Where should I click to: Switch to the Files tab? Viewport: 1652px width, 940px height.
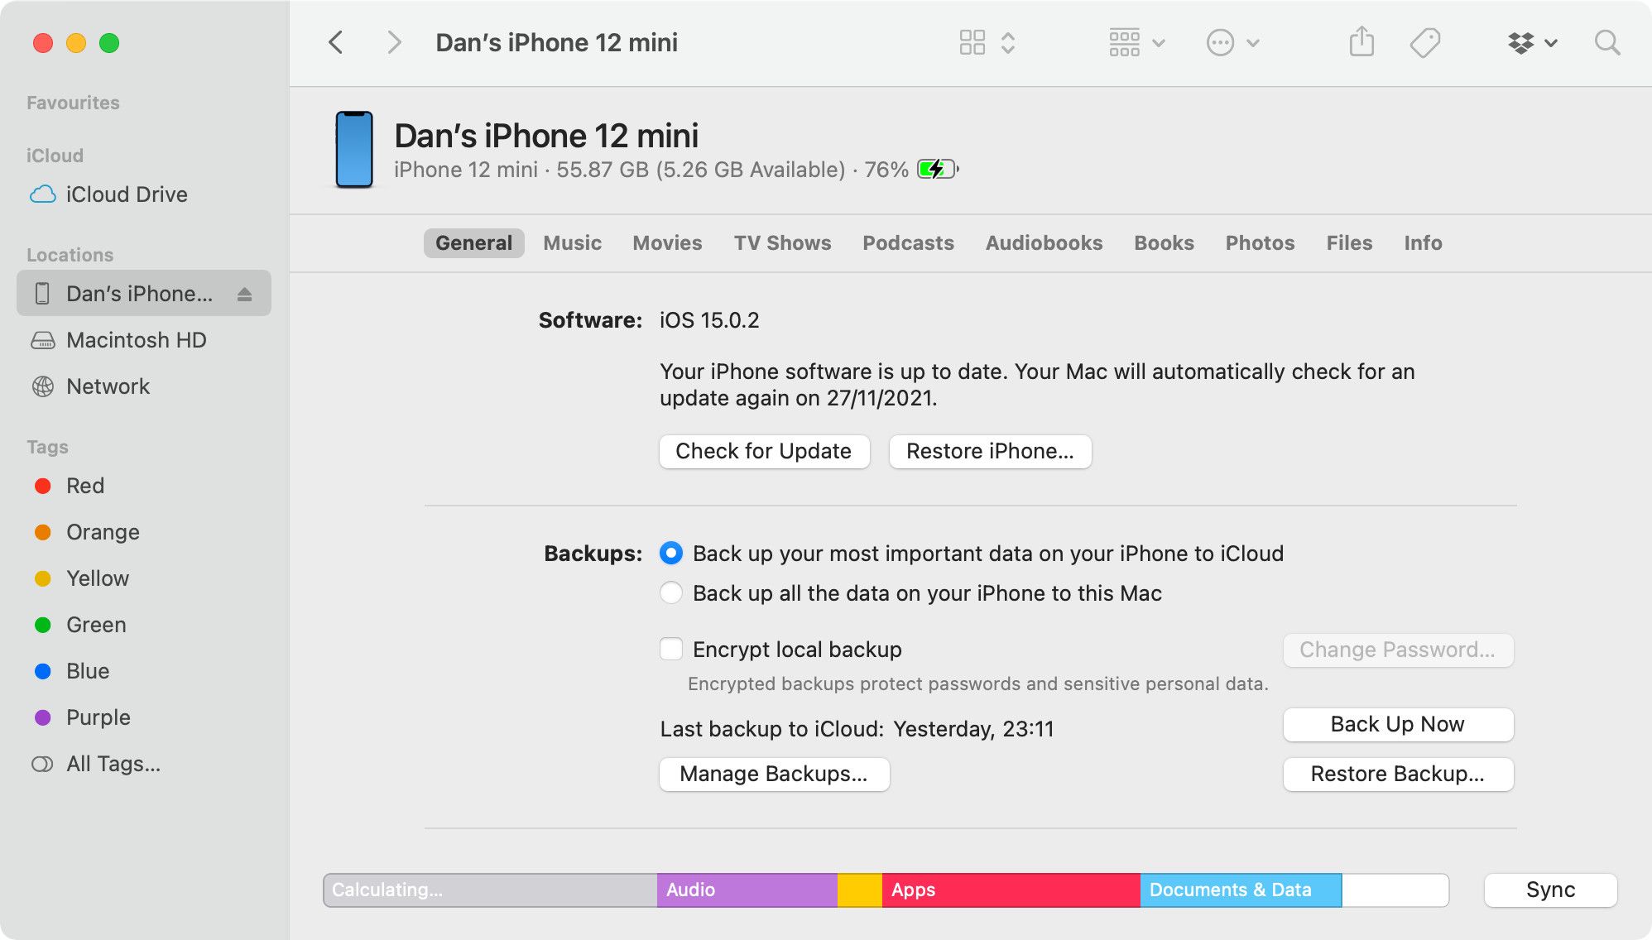click(1349, 242)
